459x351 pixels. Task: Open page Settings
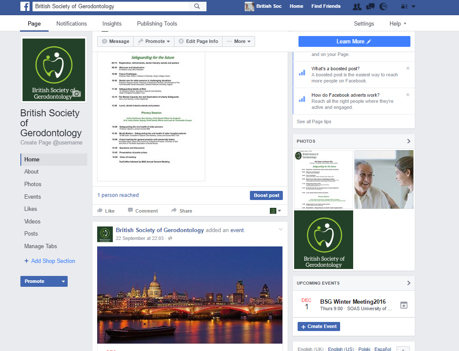[364, 24]
